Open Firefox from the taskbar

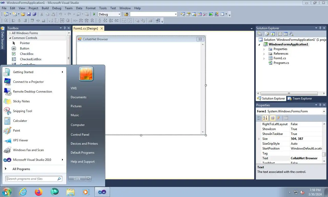tap(38, 192)
